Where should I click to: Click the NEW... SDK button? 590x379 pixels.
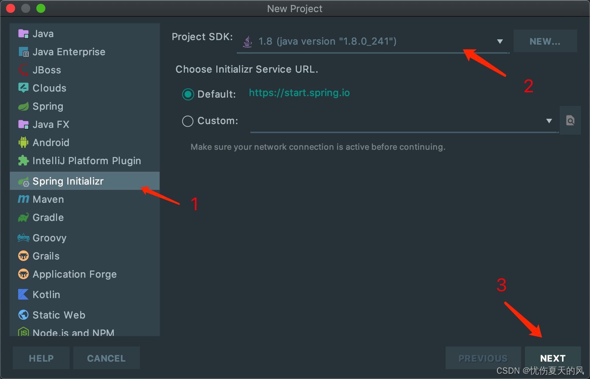click(545, 41)
